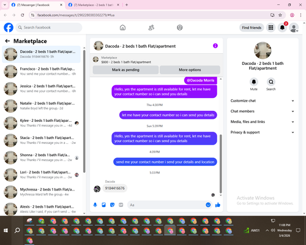The width and height of the screenshot is (306, 245).
Task: Open the Jessica conversation
Action: pyautogui.click(x=41, y=89)
